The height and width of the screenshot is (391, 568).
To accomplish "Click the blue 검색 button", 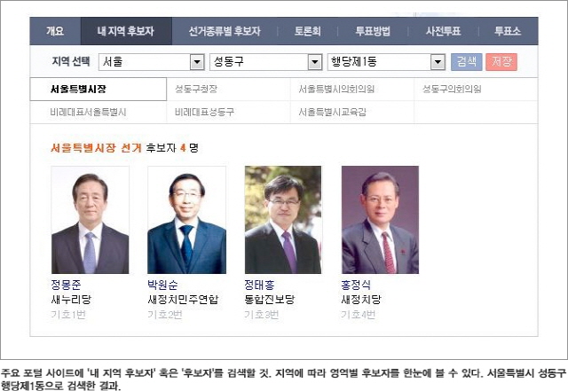I will tap(467, 62).
